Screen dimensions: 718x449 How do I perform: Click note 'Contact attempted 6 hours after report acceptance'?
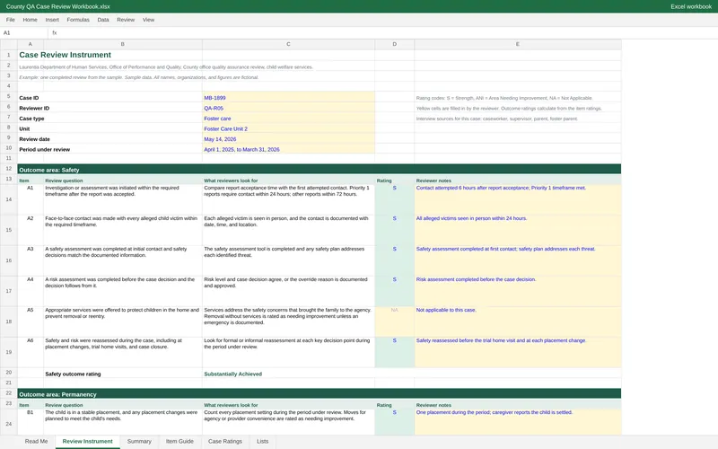click(518, 199)
